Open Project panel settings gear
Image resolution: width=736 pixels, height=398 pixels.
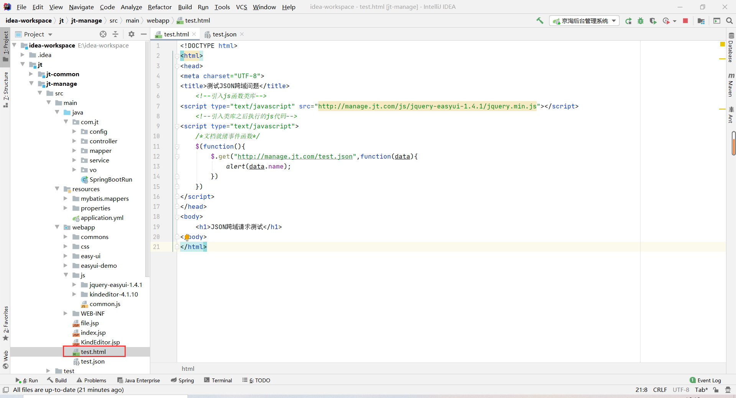131,34
